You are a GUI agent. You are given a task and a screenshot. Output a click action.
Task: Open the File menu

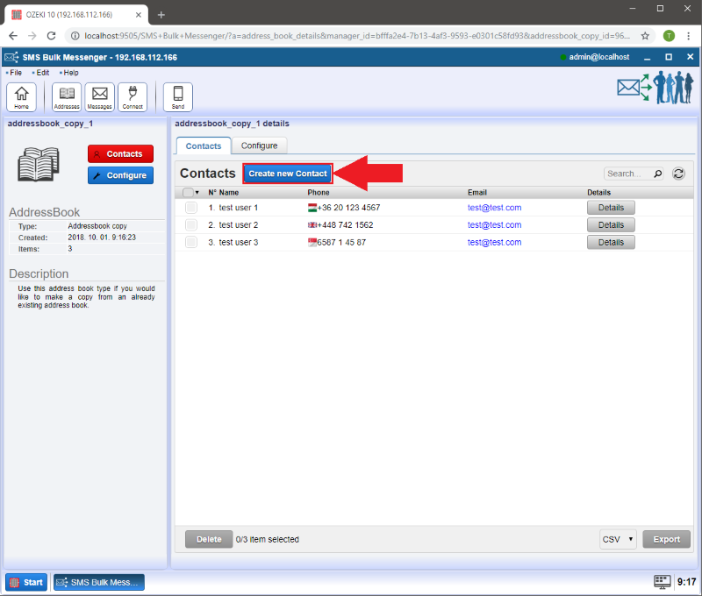tap(16, 73)
